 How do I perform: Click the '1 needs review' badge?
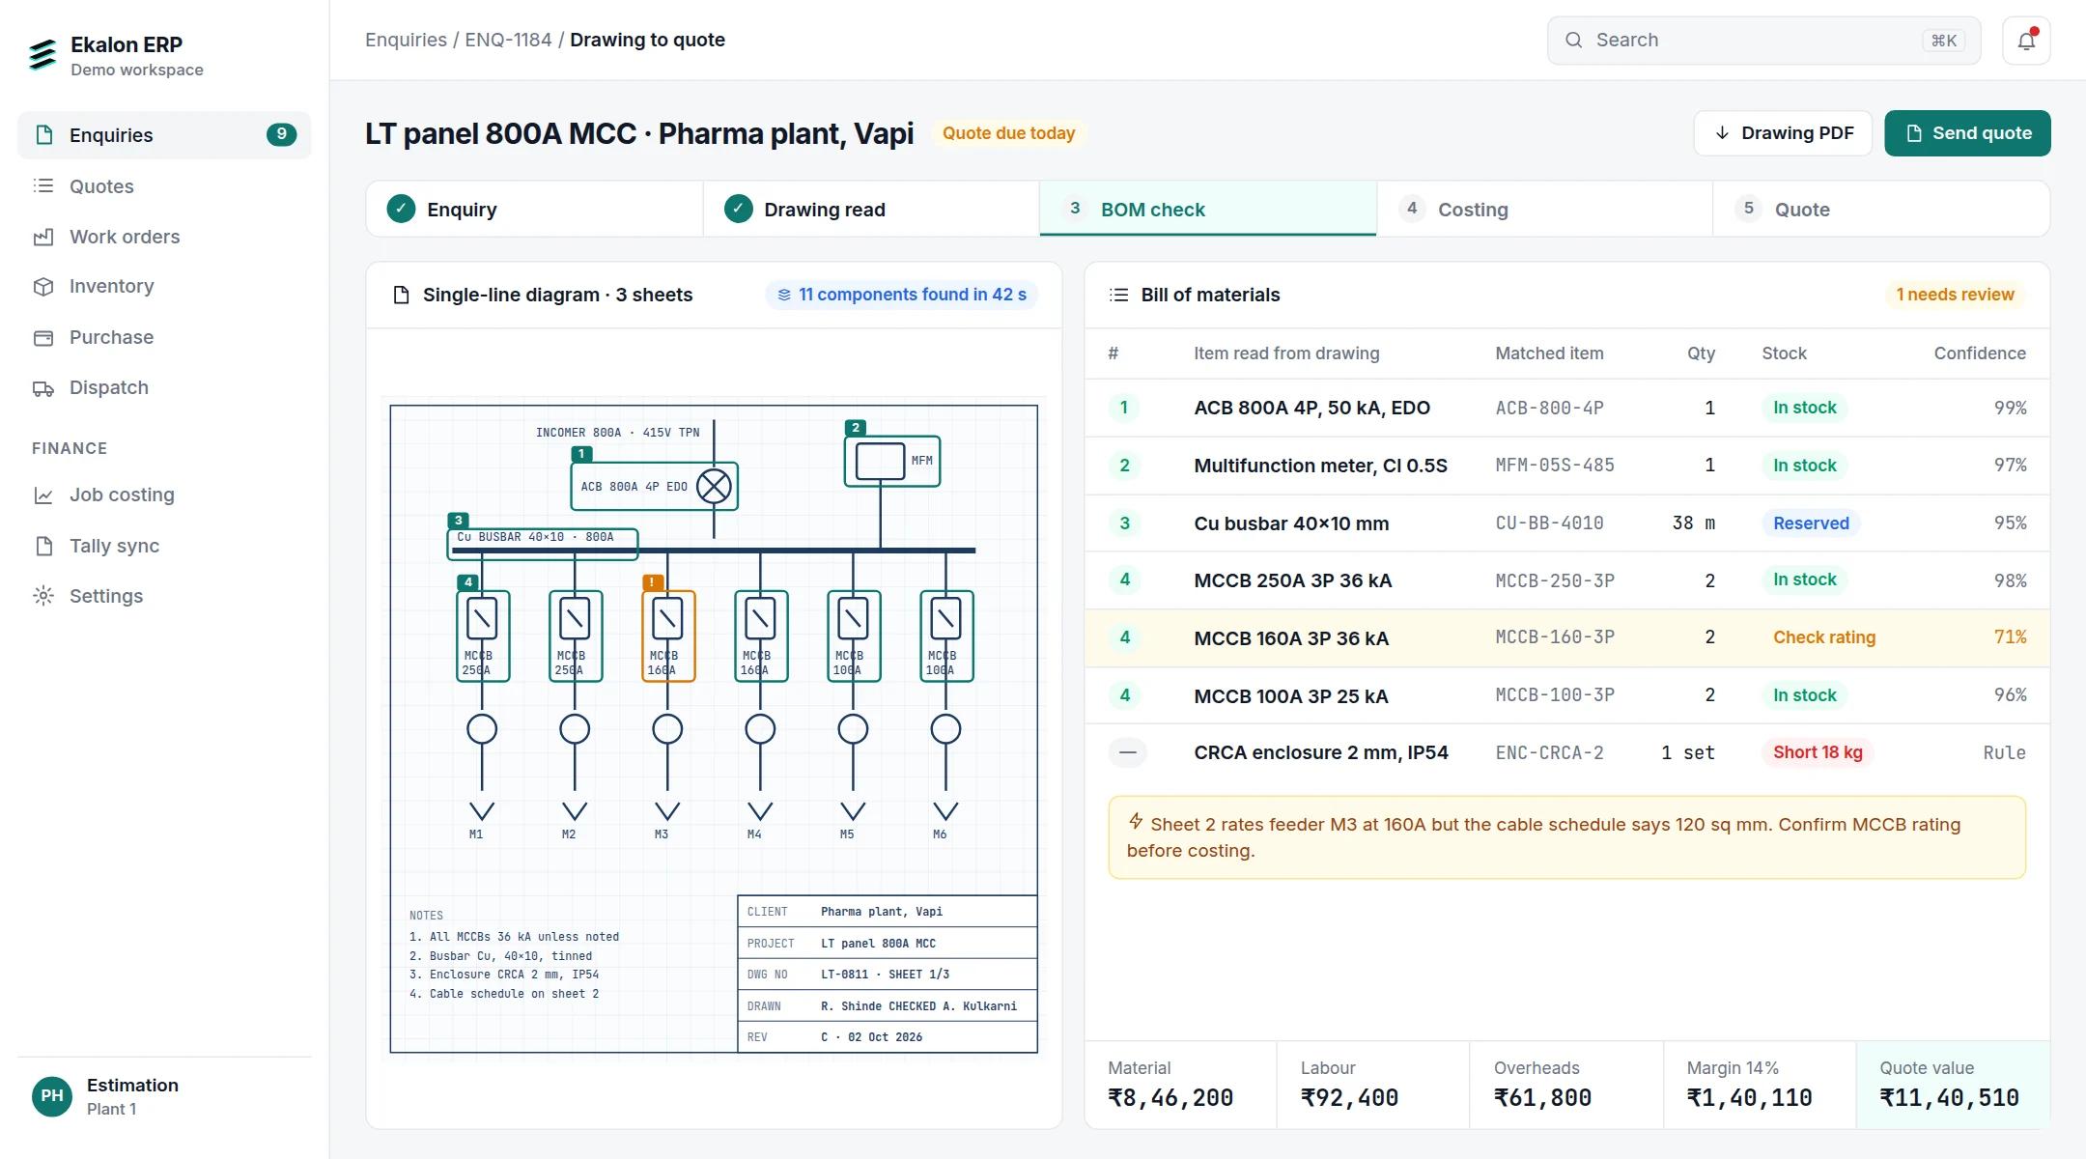[1955, 295]
